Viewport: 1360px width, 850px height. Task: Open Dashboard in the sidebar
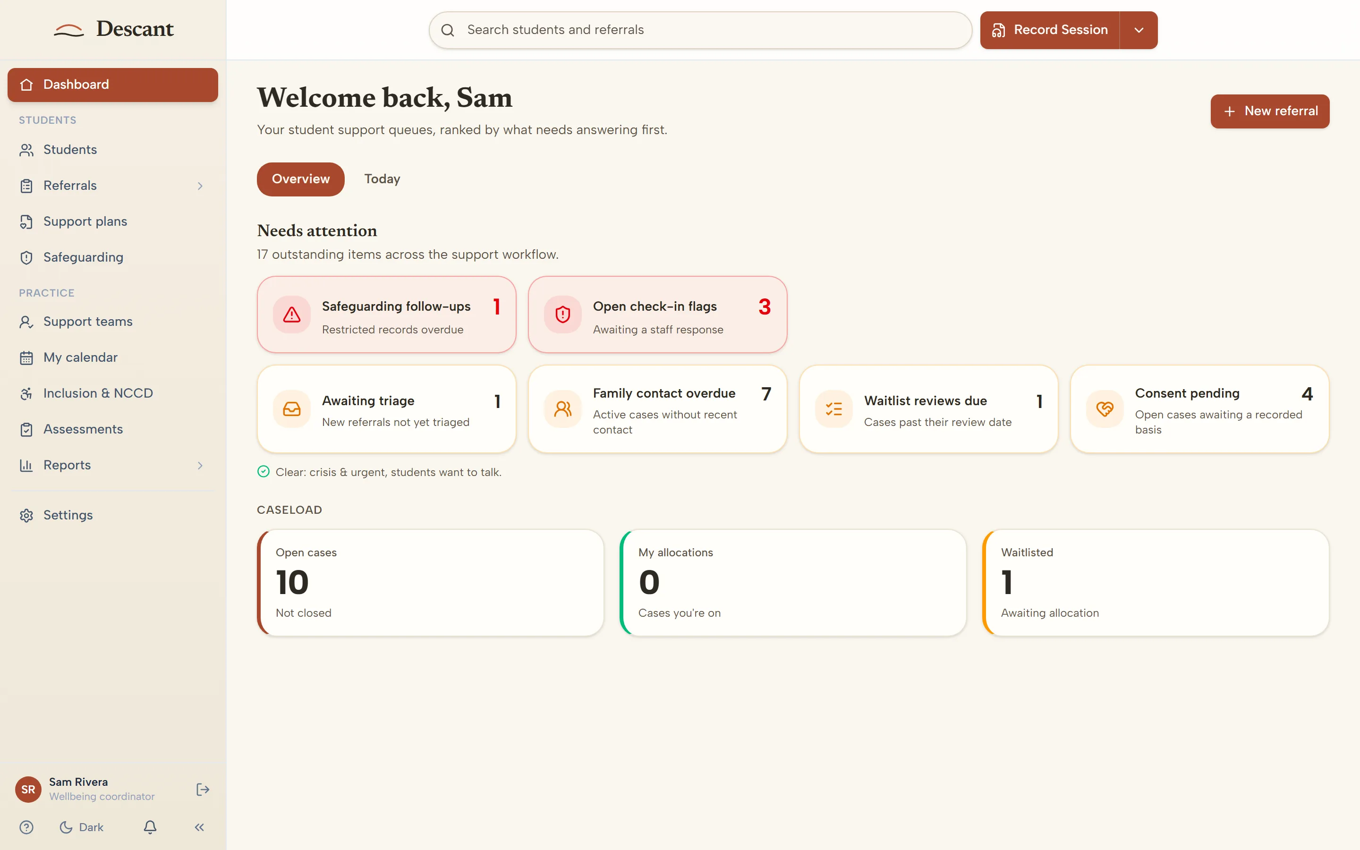coord(112,85)
